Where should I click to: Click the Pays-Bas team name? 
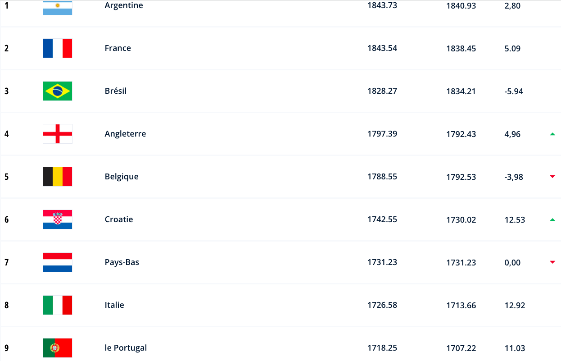(122, 262)
